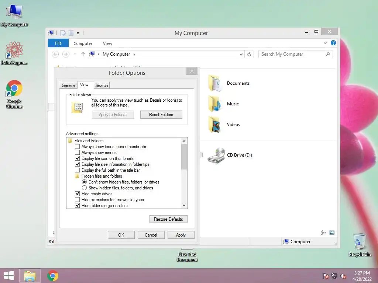This screenshot has height=283, width=378.
Task: Uncheck Hide empty drives
Action: pos(78,194)
